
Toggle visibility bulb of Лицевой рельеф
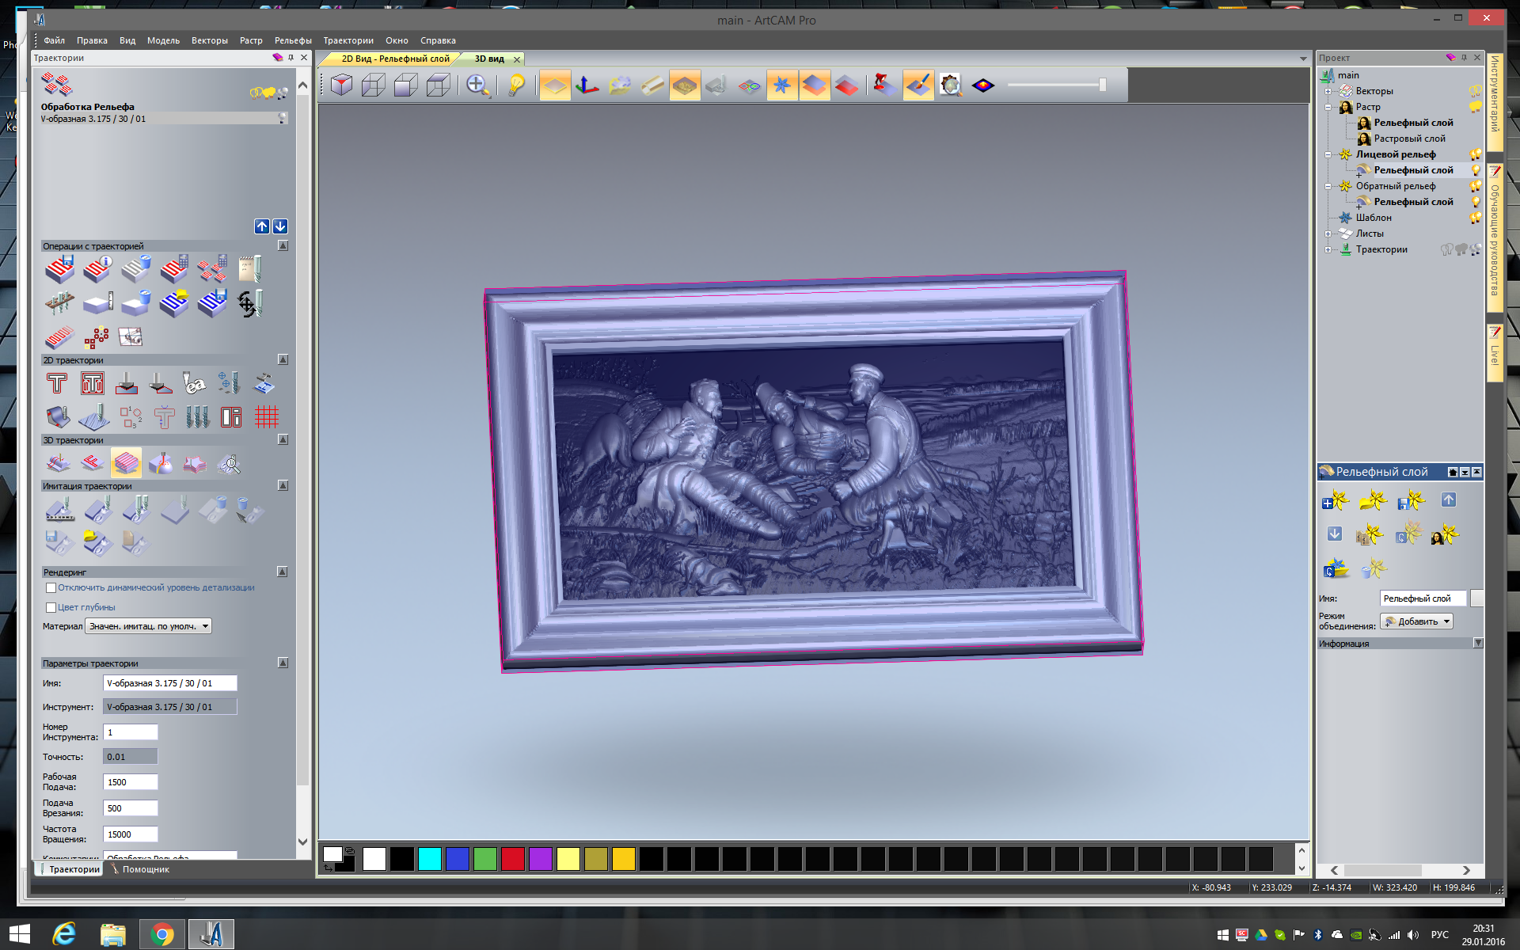1475,154
